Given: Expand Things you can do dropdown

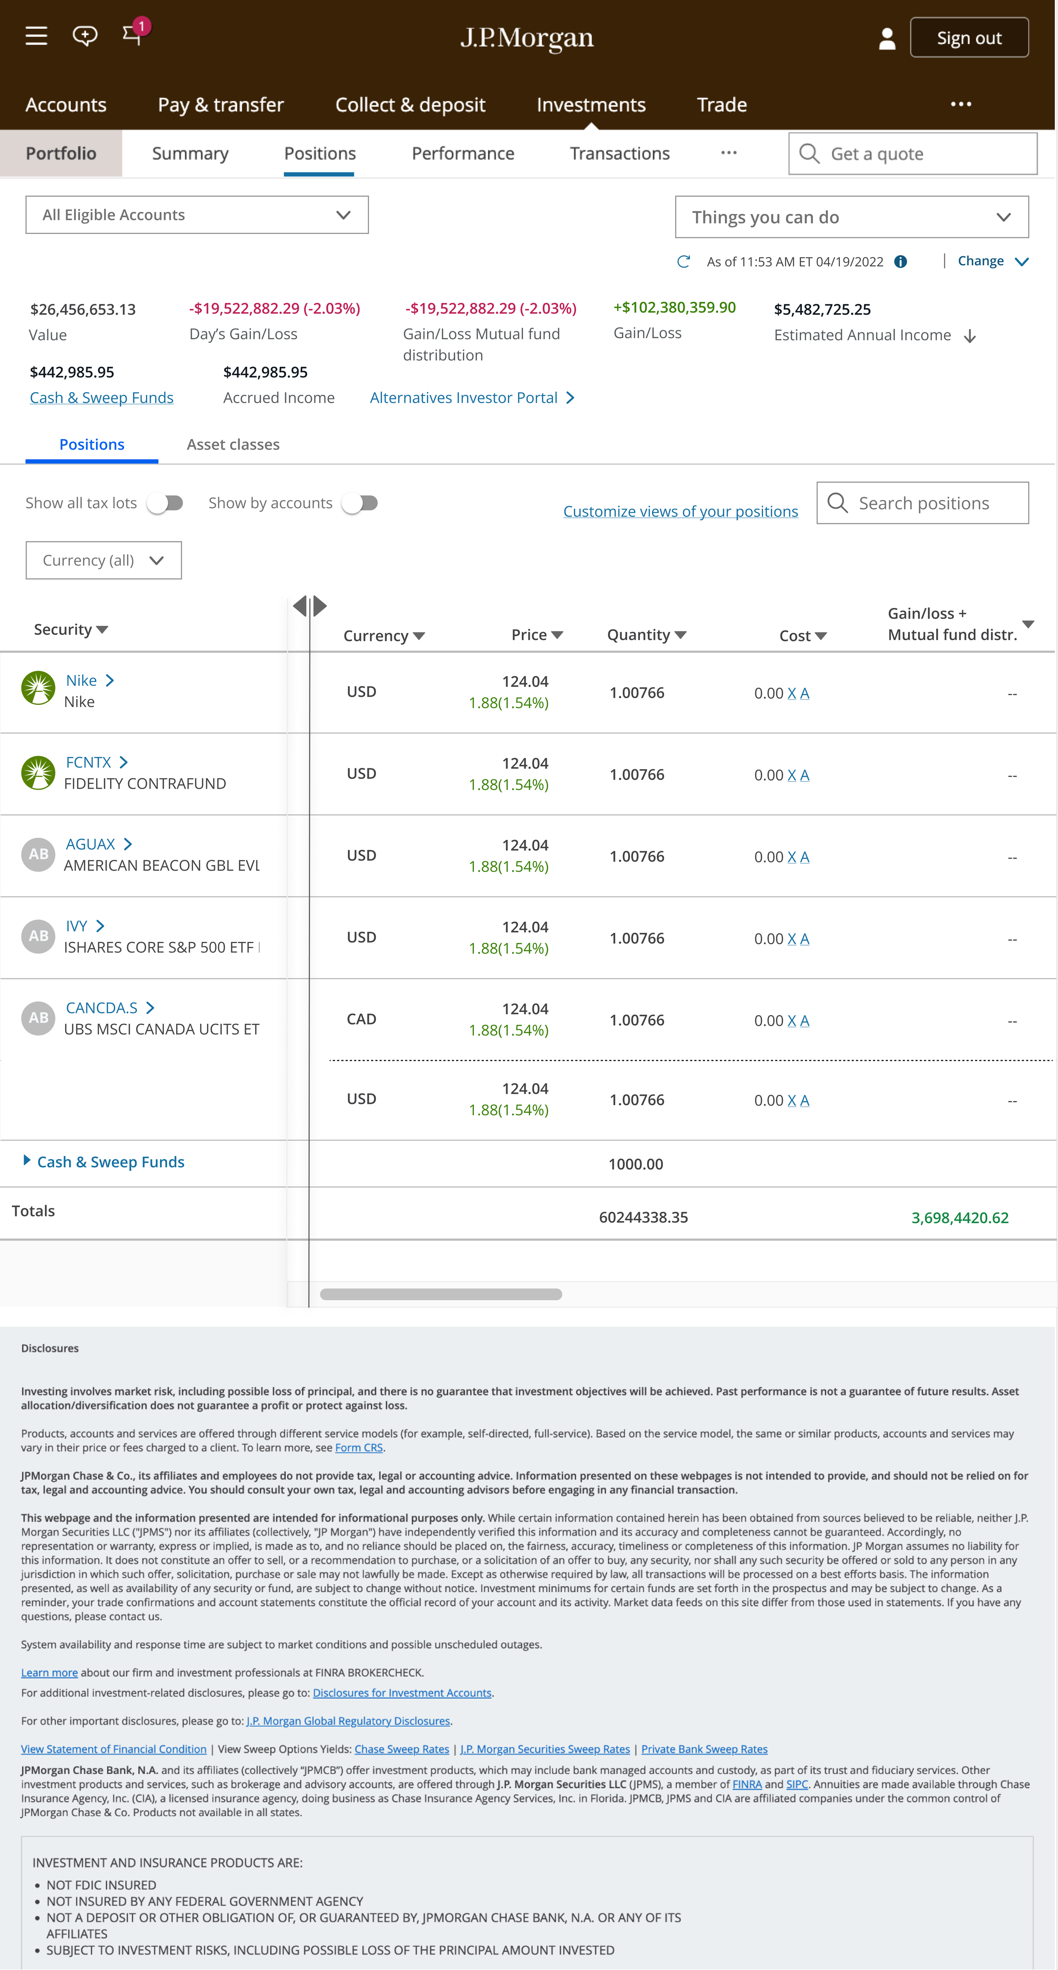Looking at the screenshot, I should (x=851, y=217).
